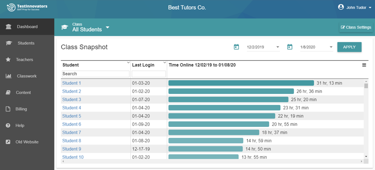Open the Student 5 link
This screenshot has width=375, height=170.
click(72, 116)
